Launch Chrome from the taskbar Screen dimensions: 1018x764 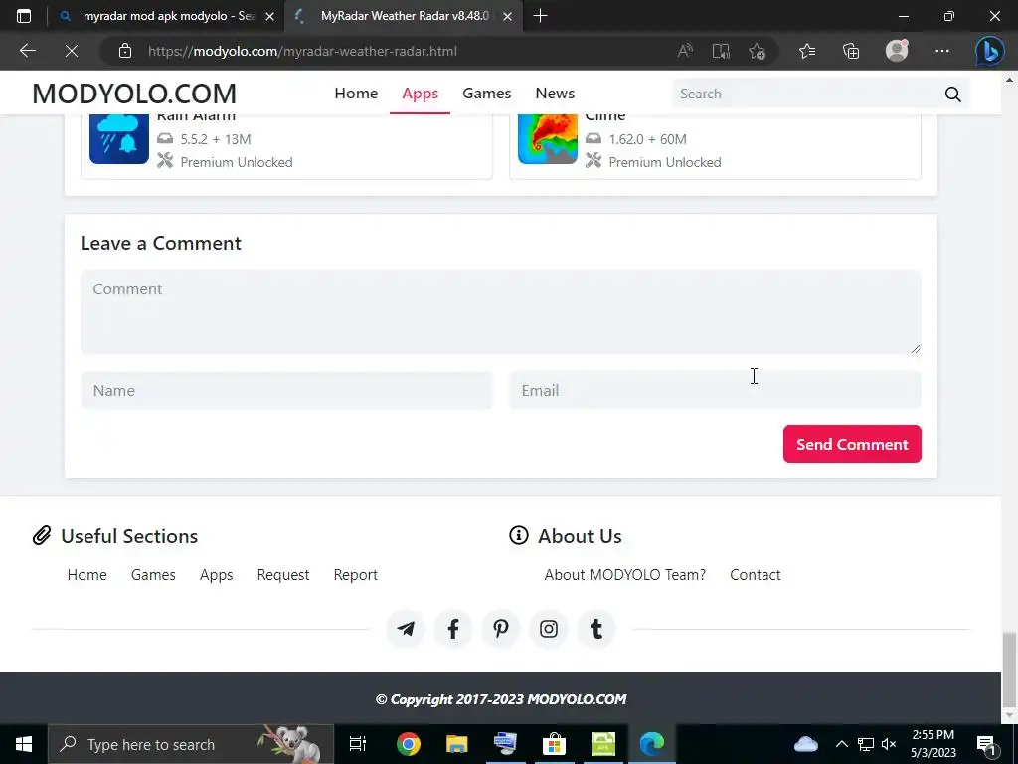[409, 744]
